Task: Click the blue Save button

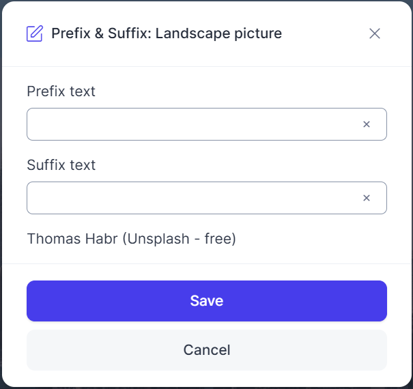Action: click(x=207, y=301)
